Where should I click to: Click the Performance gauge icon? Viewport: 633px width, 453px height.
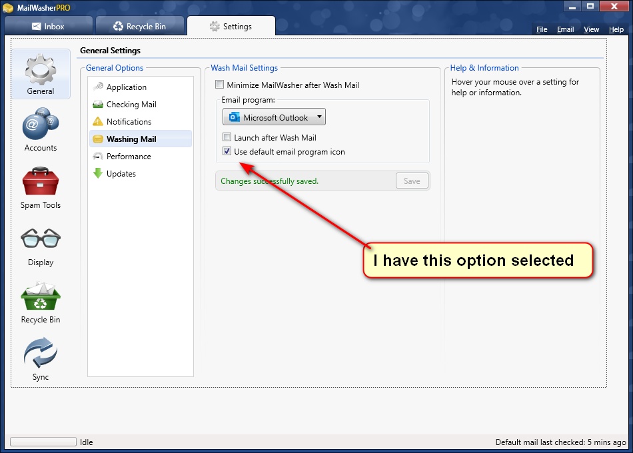98,156
